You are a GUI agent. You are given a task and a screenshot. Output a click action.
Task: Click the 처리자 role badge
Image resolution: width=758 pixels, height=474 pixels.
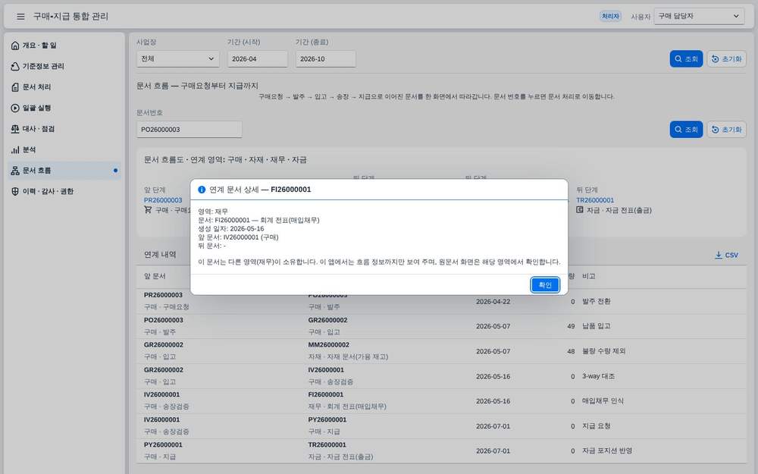point(610,17)
